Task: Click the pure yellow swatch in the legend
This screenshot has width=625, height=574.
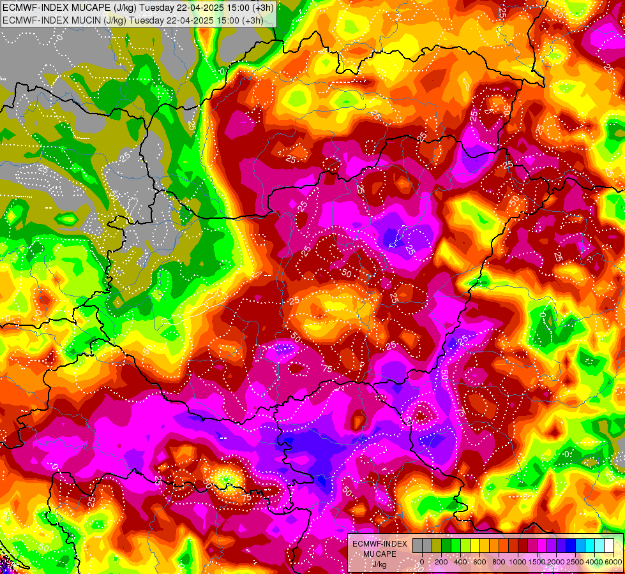Action: 475,545
